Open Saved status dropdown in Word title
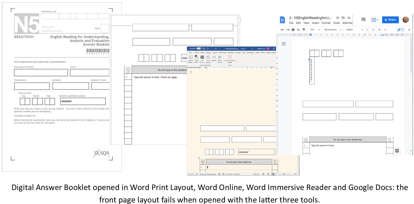 tap(243, 49)
